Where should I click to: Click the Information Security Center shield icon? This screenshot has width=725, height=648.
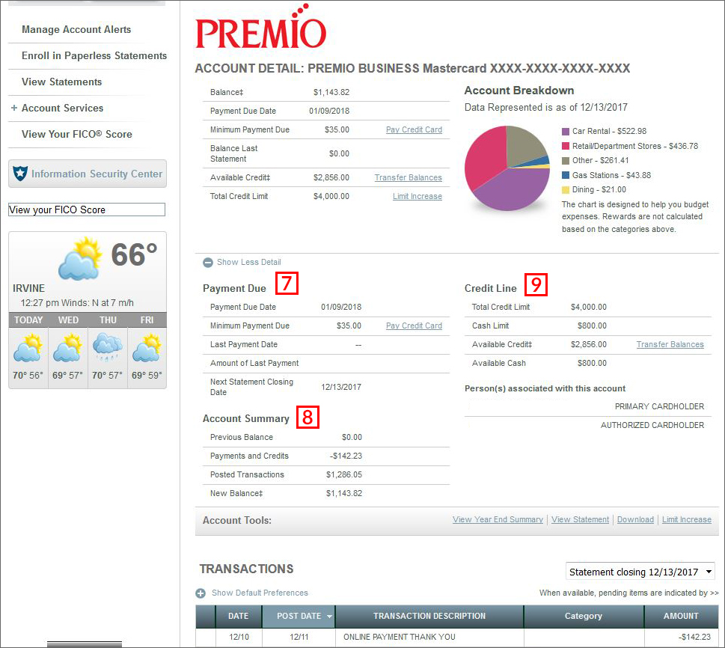20,174
